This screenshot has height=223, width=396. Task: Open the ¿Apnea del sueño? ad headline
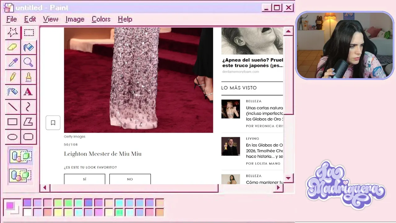click(252, 63)
